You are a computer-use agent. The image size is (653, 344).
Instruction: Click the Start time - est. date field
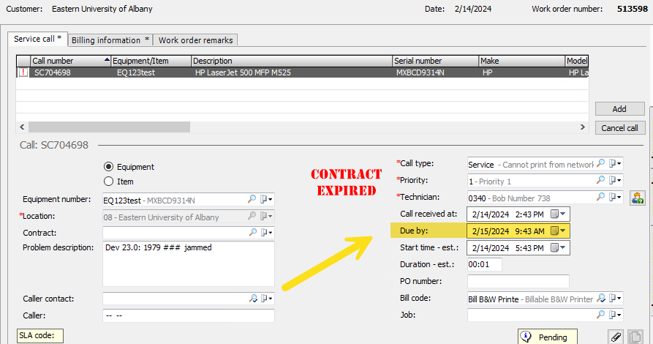coord(518,247)
